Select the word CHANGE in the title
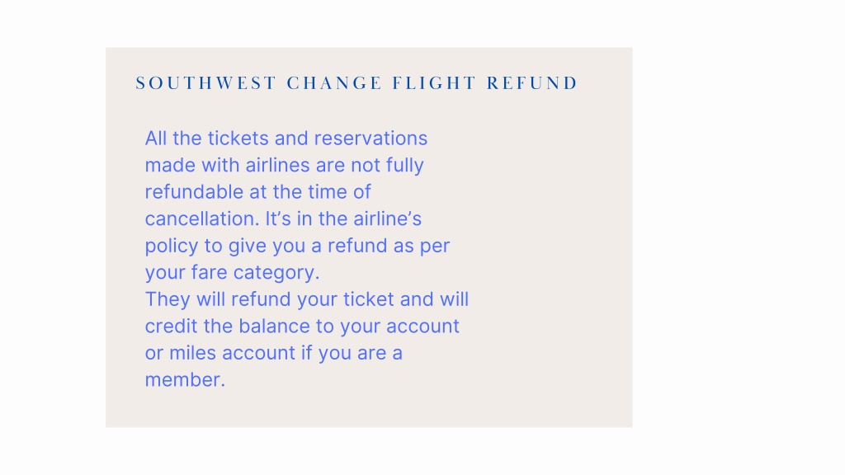 [334, 83]
